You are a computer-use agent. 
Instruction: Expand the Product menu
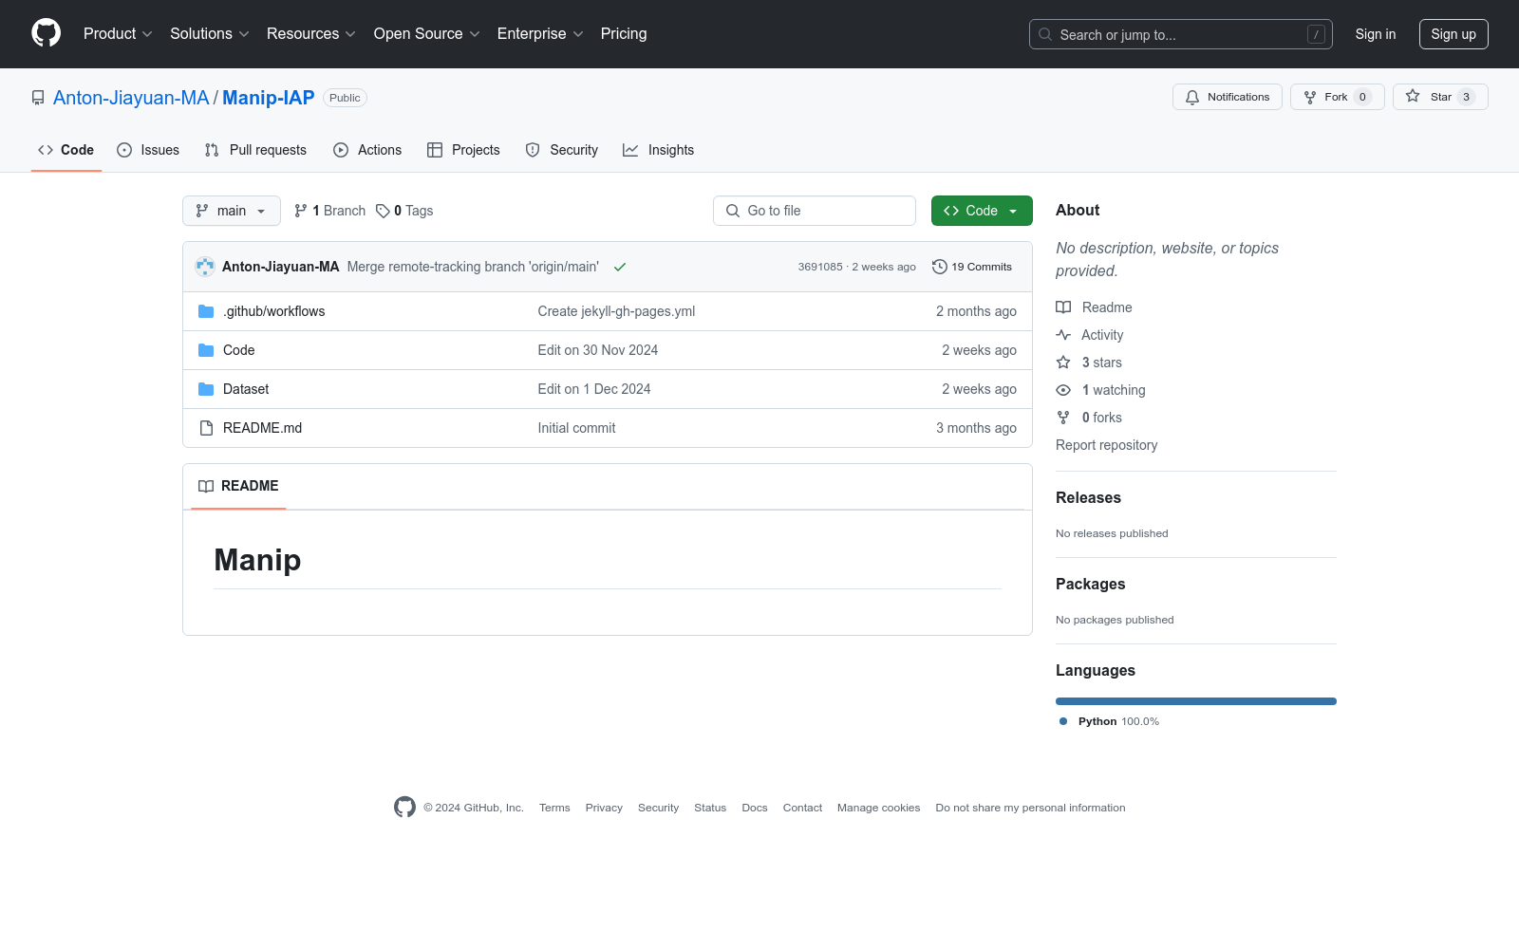point(118,34)
